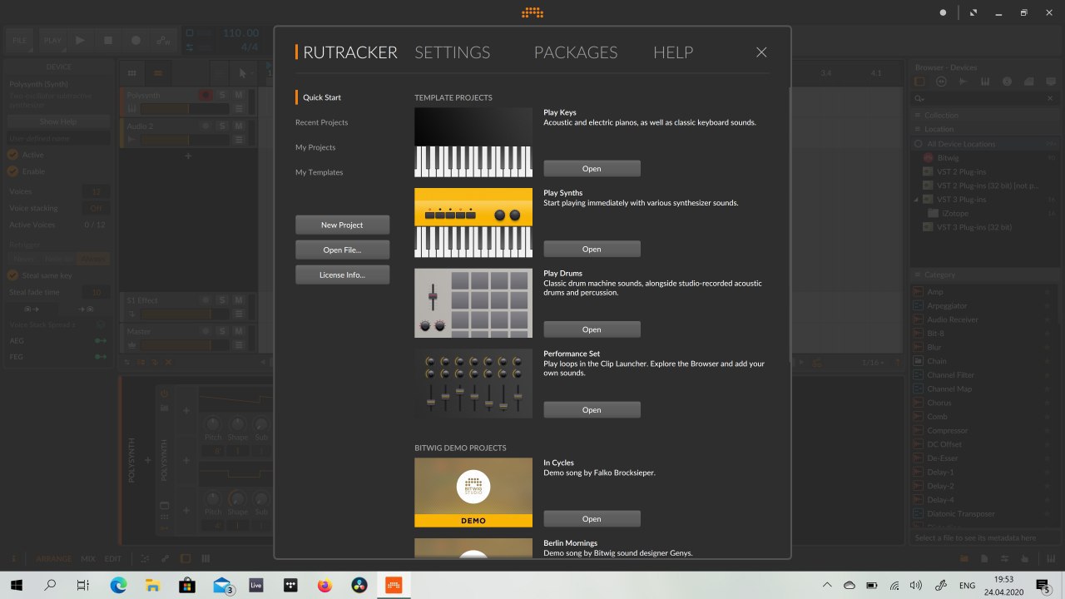
Task: Toggle automation write button in transport
Action: (x=163, y=40)
